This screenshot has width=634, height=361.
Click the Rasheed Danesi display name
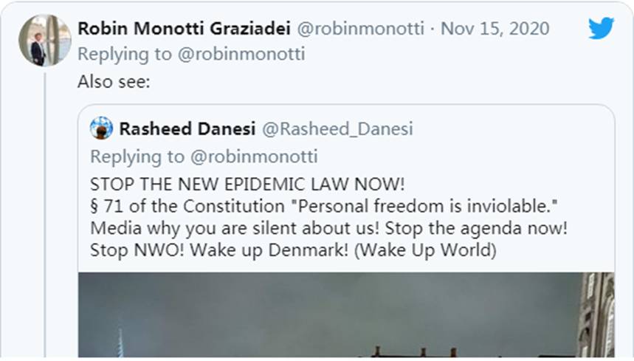pos(187,129)
